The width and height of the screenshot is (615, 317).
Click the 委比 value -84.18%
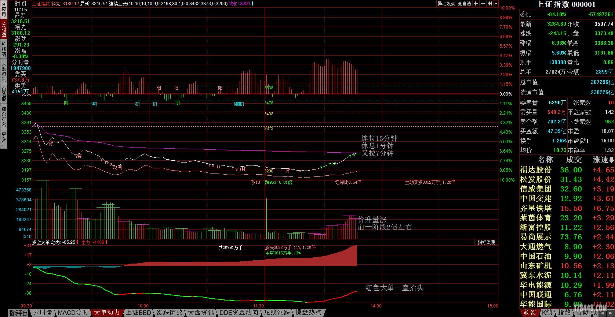coord(557,15)
